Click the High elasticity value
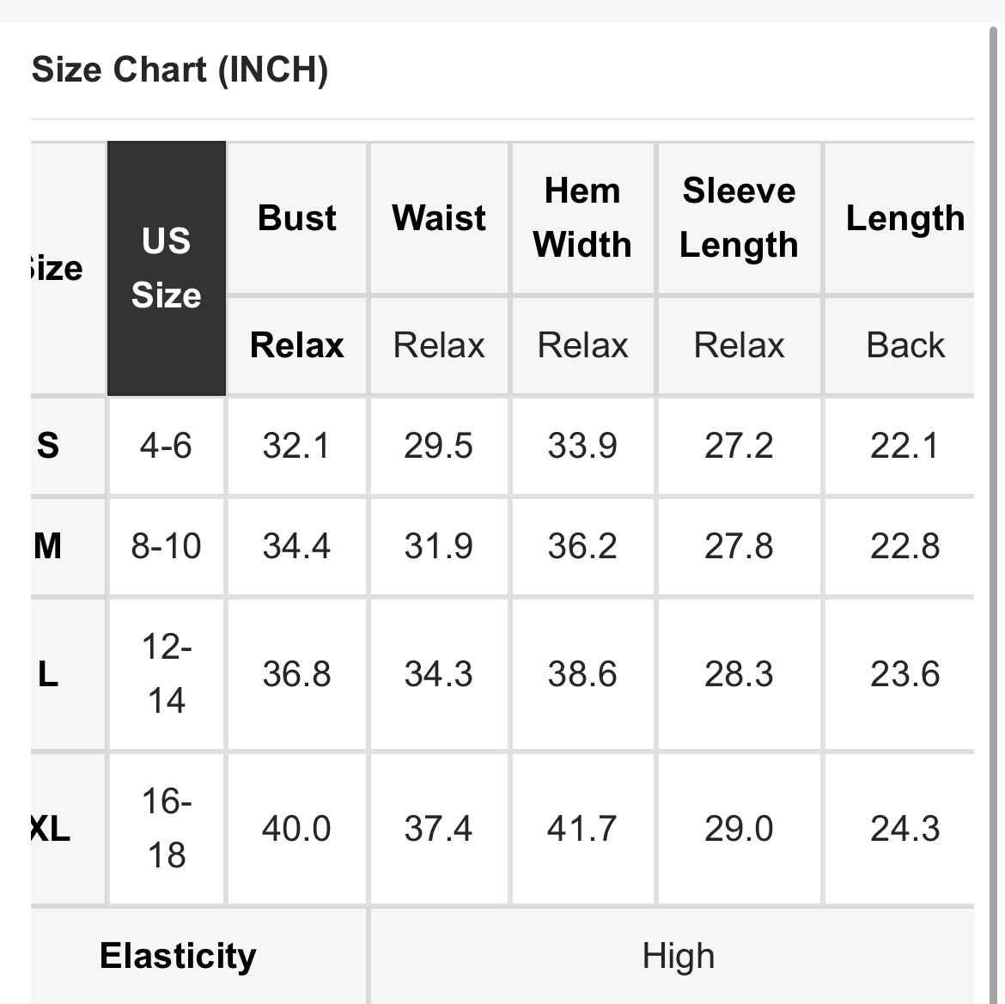Image resolution: width=1005 pixels, height=1004 pixels. 678,956
